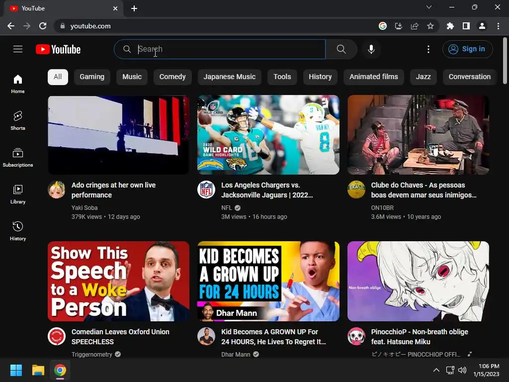509x382 pixels.
Task: Open the tab search chevron
Action: (429, 7)
